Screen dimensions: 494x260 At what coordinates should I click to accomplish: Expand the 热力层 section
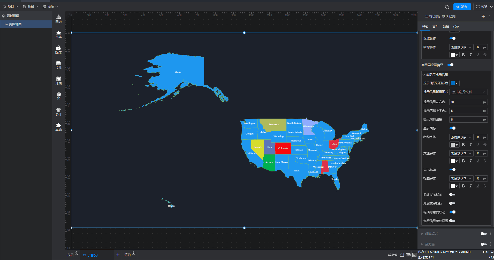coord(422,244)
